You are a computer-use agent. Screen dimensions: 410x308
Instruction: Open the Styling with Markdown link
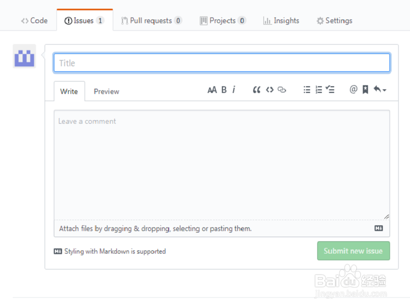click(x=114, y=251)
